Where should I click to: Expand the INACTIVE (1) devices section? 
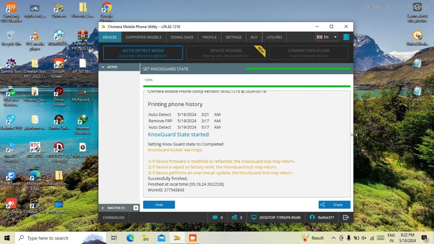(x=103, y=208)
